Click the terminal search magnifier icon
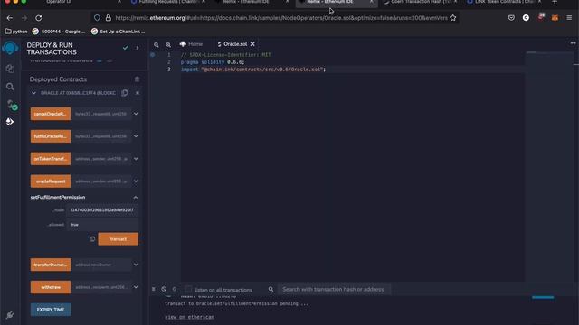The image size is (579, 325). point(271,289)
